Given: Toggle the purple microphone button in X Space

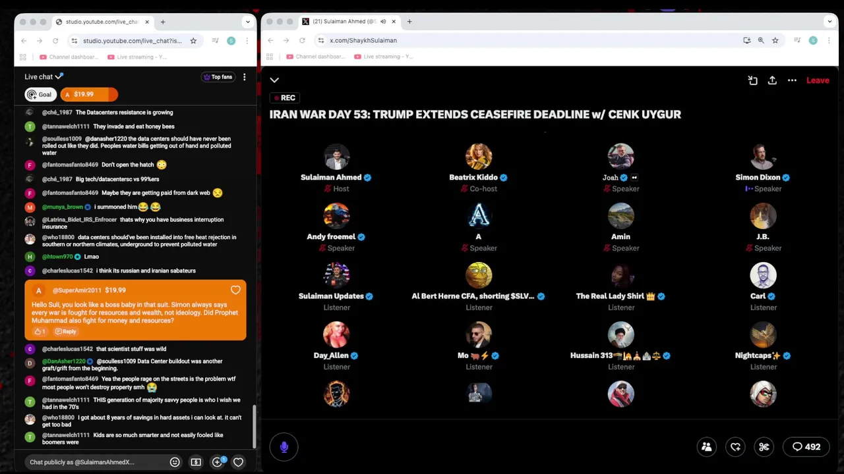Looking at the screenshot, I should pyautogui.click(x=284, y=447).
